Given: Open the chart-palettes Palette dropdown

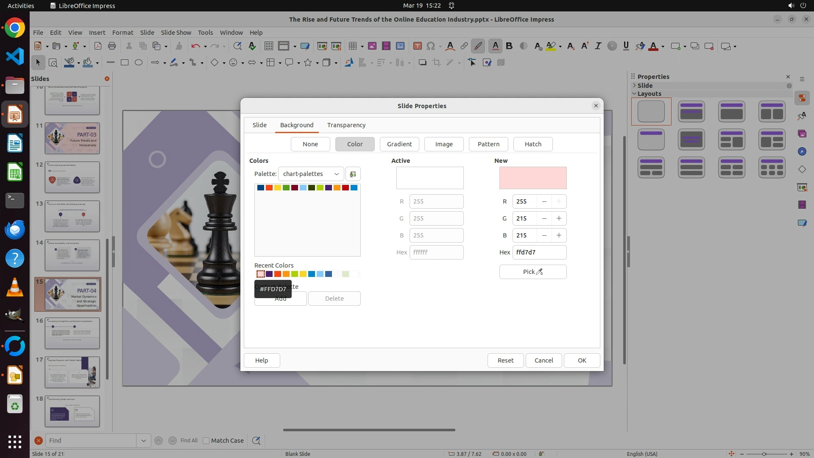Looking at the screenshot, I should click(x=311, y=174).
